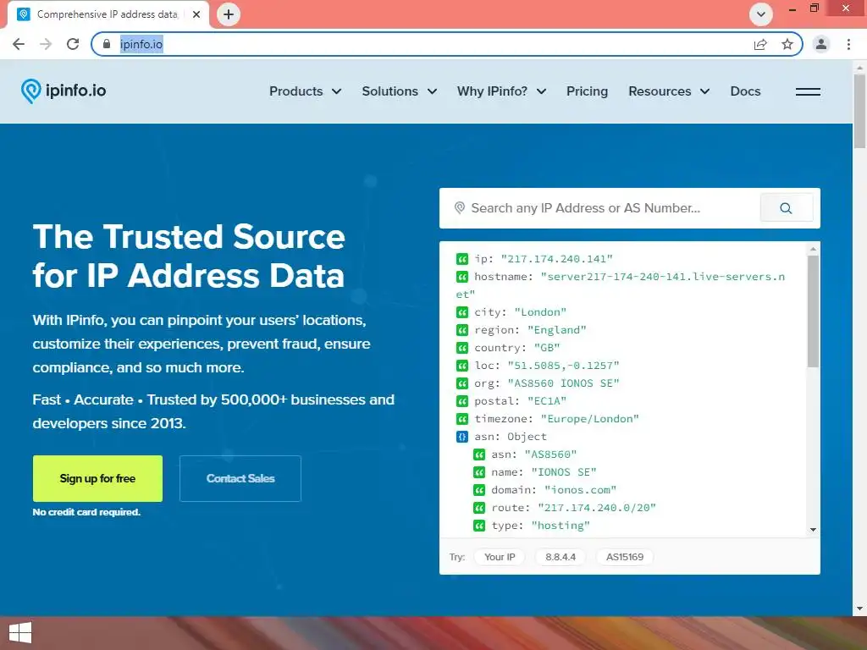The width and height of the screenshot is (867, 650).
Task: Try the 8.8.4.4 example
Action: pos(561,557)
